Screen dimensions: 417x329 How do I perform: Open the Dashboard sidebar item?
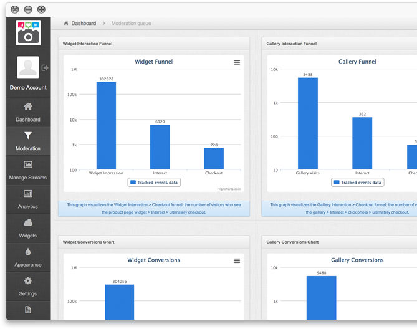[x=28, y=112]
